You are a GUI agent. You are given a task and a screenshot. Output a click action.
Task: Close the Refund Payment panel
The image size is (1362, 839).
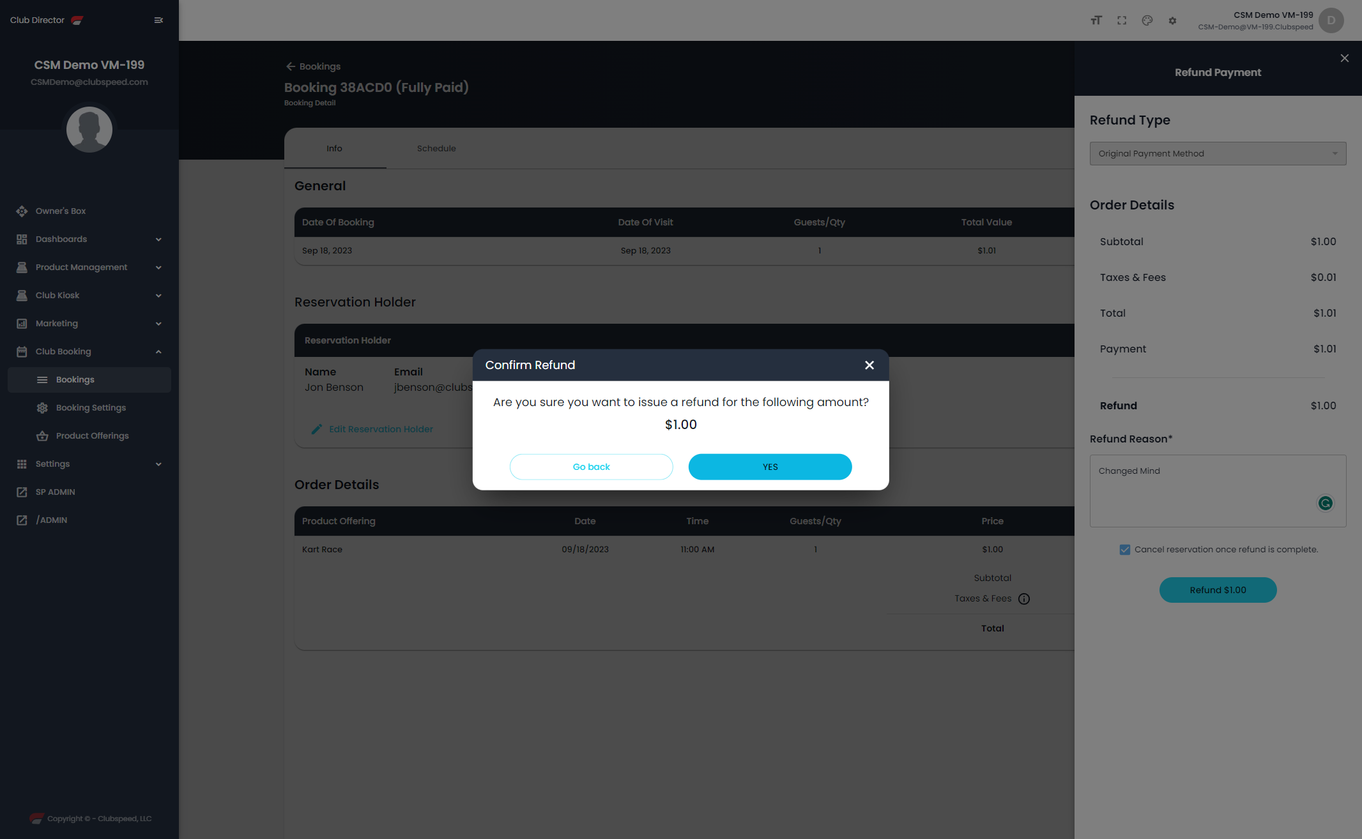point(1345,58)
